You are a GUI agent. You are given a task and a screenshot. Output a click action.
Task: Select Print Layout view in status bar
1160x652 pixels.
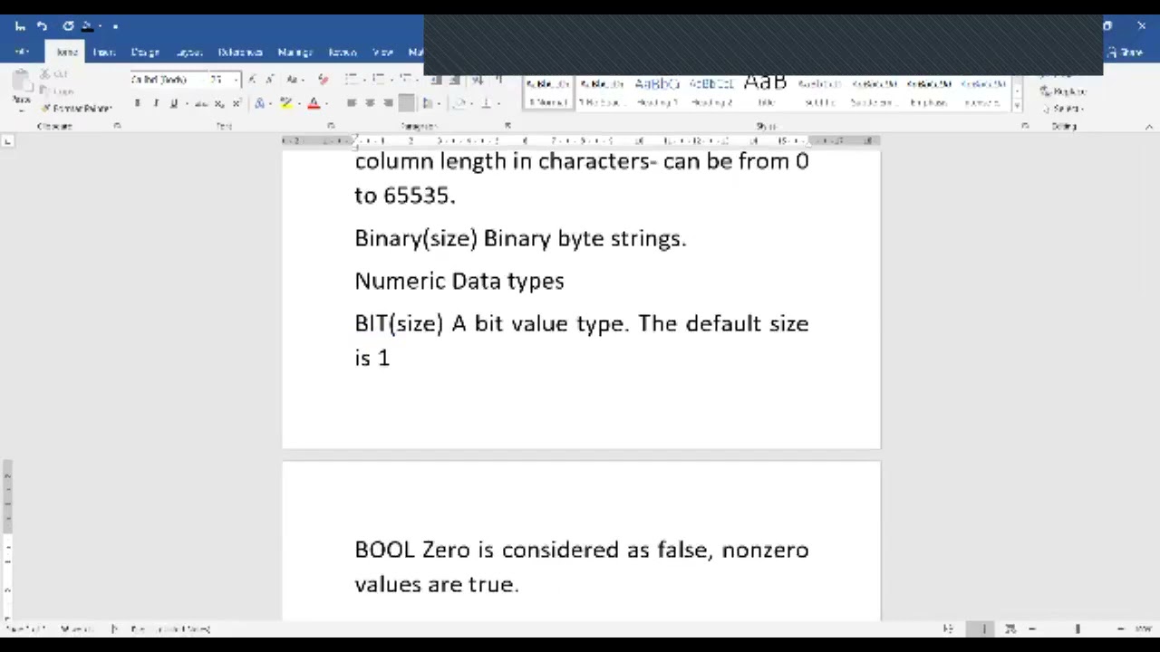tap(980, 628)
